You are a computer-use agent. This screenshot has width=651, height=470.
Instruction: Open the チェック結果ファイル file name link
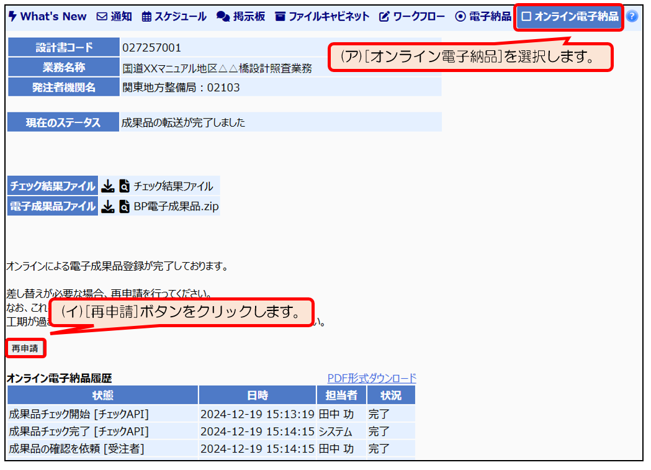[173, 186]
